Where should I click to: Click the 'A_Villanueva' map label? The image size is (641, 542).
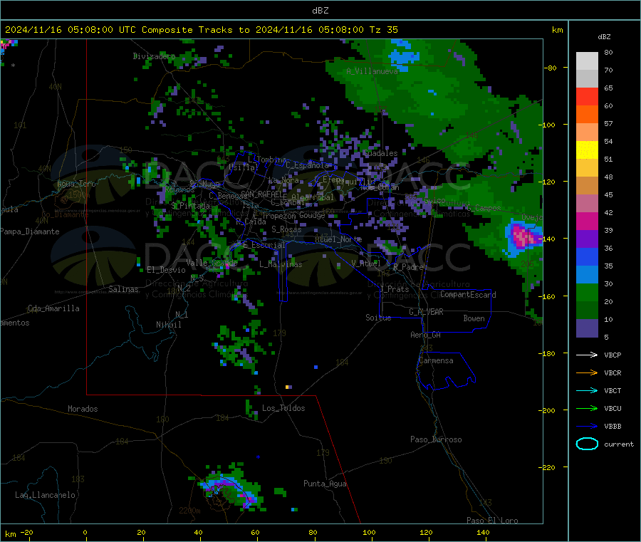(372, 71)
